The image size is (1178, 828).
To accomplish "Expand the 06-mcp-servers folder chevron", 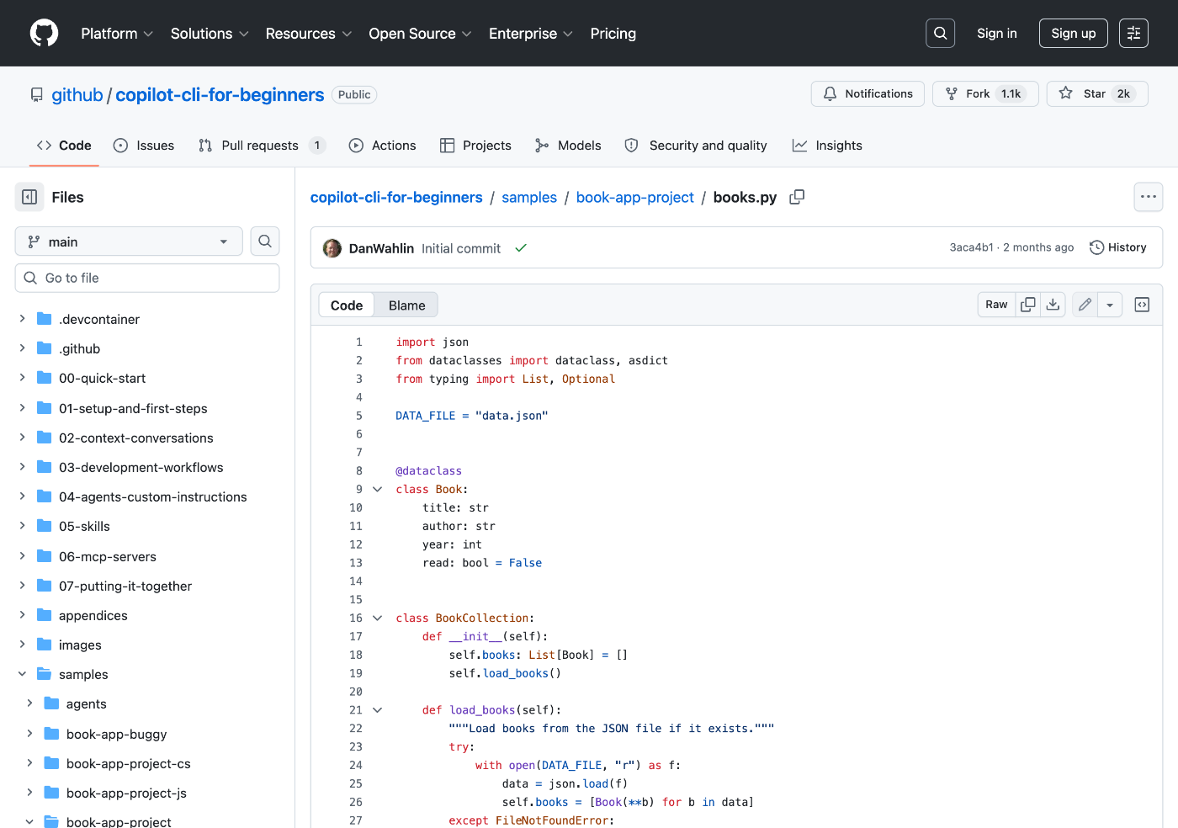I will coord(23,556).
